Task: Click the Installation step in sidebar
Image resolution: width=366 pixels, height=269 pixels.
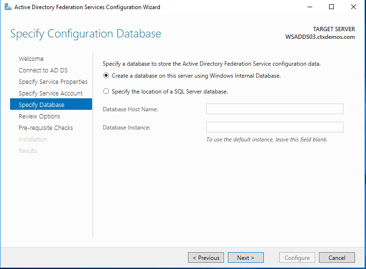Action: click(33, 140)
